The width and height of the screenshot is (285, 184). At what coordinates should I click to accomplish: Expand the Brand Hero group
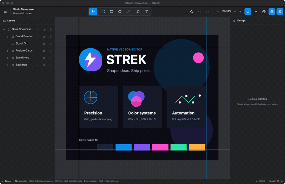(8, 58)
